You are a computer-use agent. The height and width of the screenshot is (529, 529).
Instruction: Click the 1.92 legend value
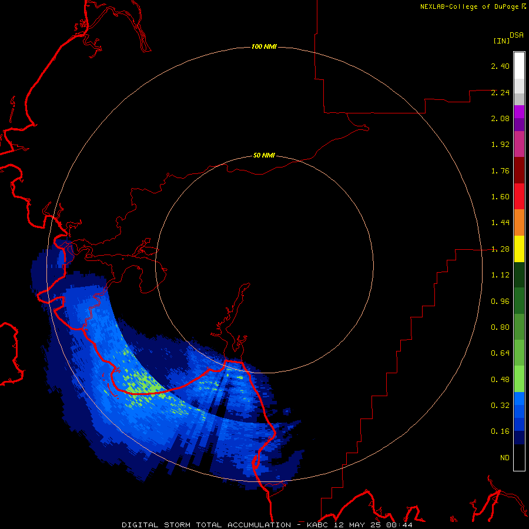click(x=500, y=145)
